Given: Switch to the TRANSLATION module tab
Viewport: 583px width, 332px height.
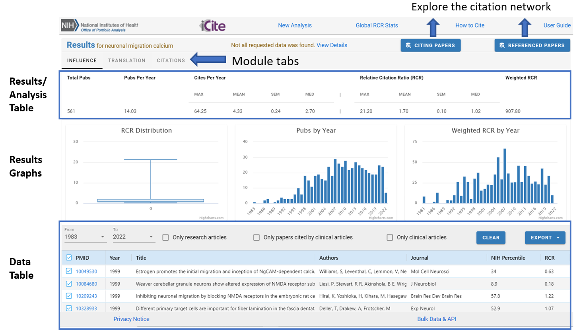Looking at the screenshot, I should 126,60.
